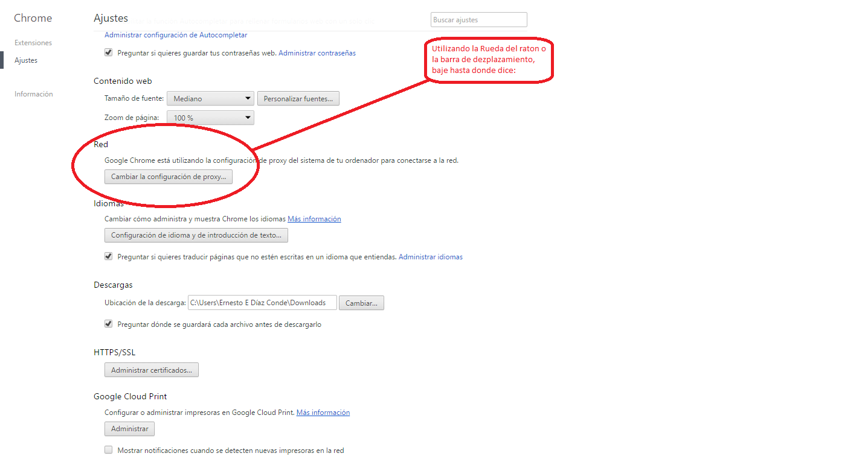Open Información in the sidebar
This screenshot has height=462, width=859.
(34, 94)
